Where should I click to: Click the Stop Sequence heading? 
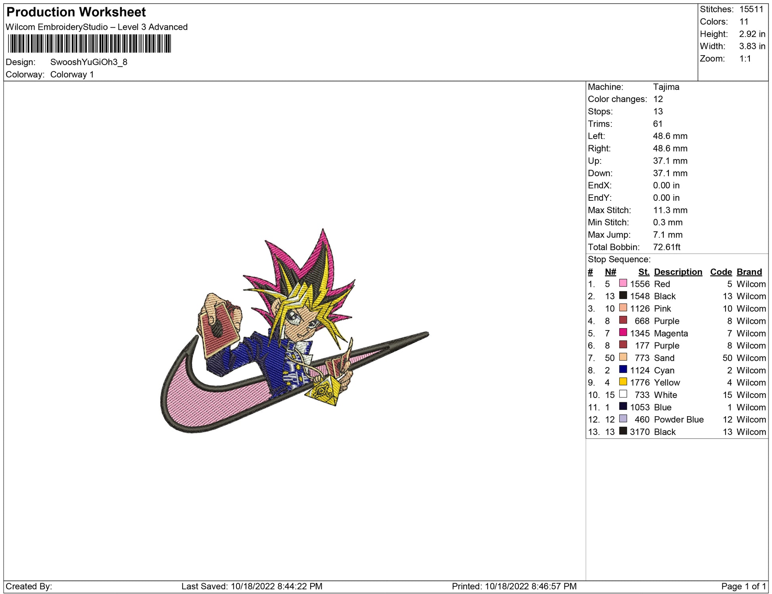tap(619, 260)
